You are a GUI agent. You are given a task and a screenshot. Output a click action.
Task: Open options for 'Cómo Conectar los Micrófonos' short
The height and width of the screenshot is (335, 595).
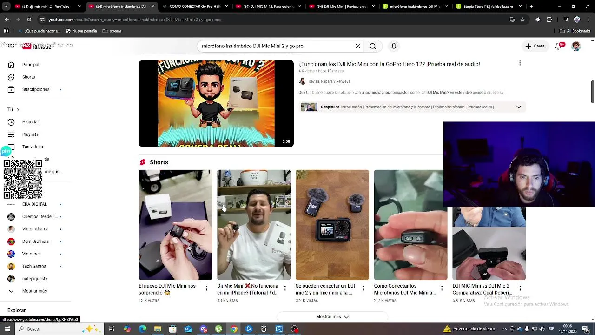pyautogui.click(x=442, y=288)
